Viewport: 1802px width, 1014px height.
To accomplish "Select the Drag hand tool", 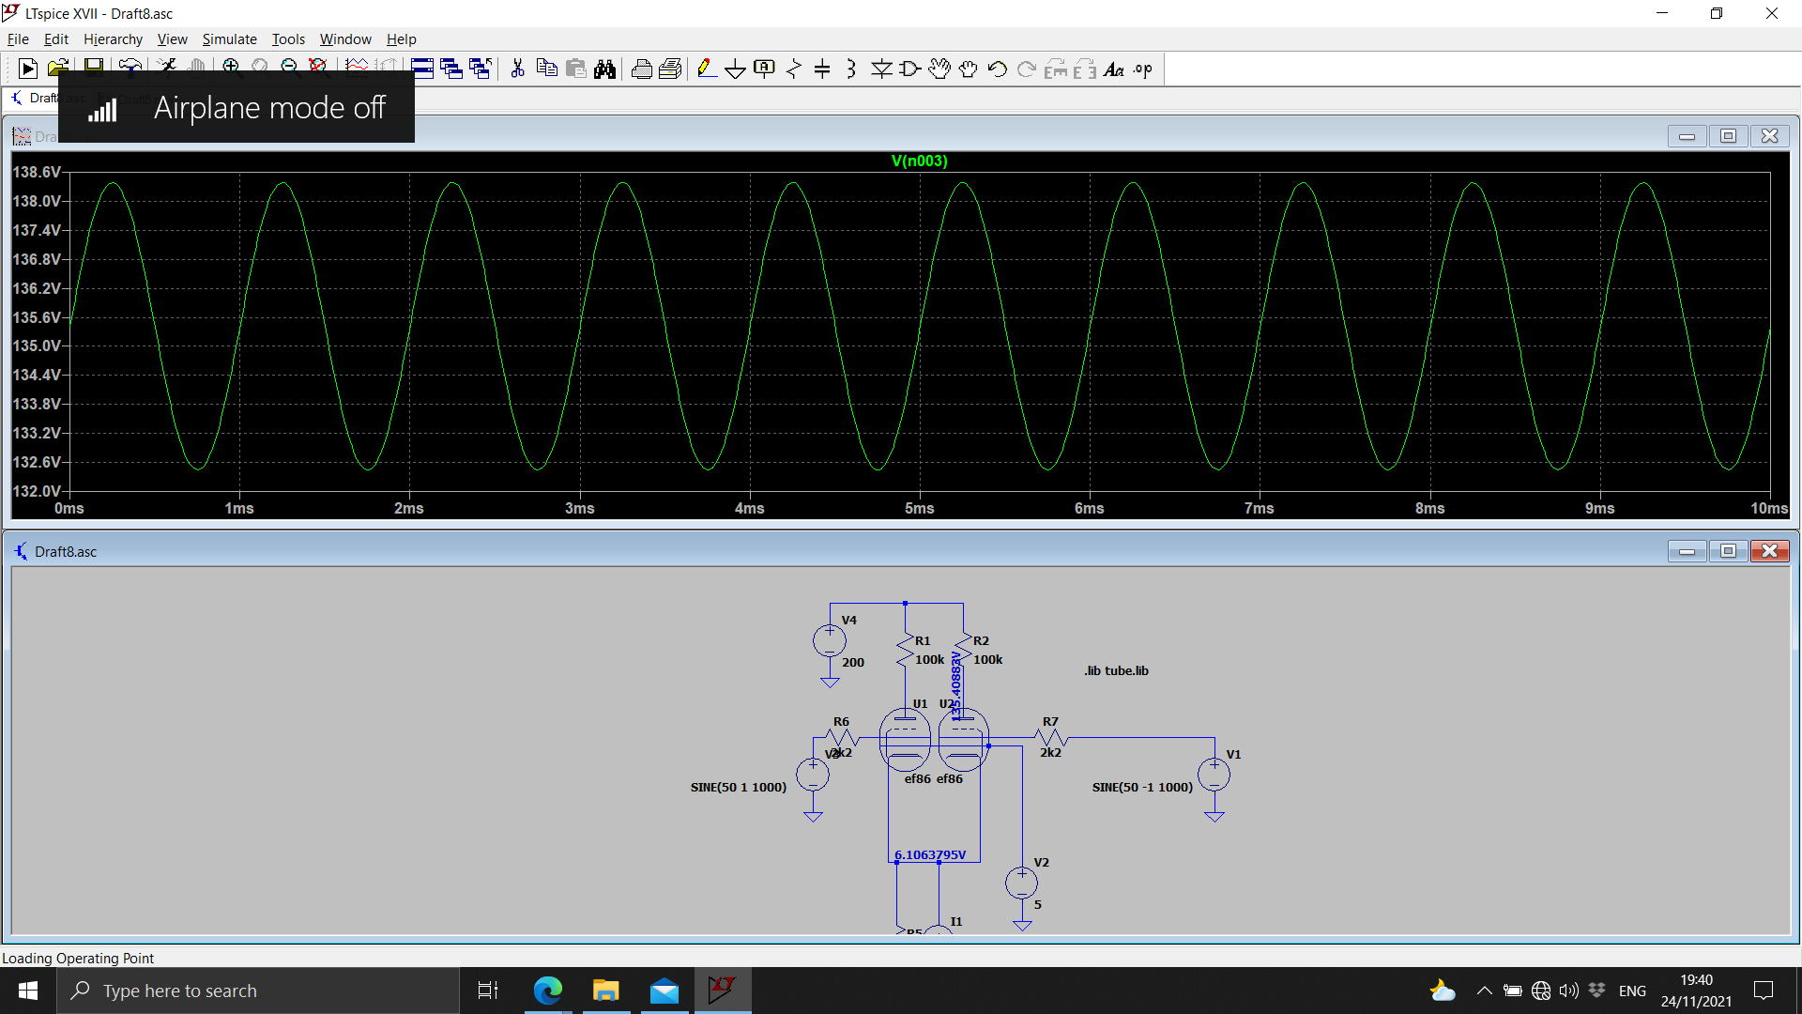I will (x=969, y=69).
